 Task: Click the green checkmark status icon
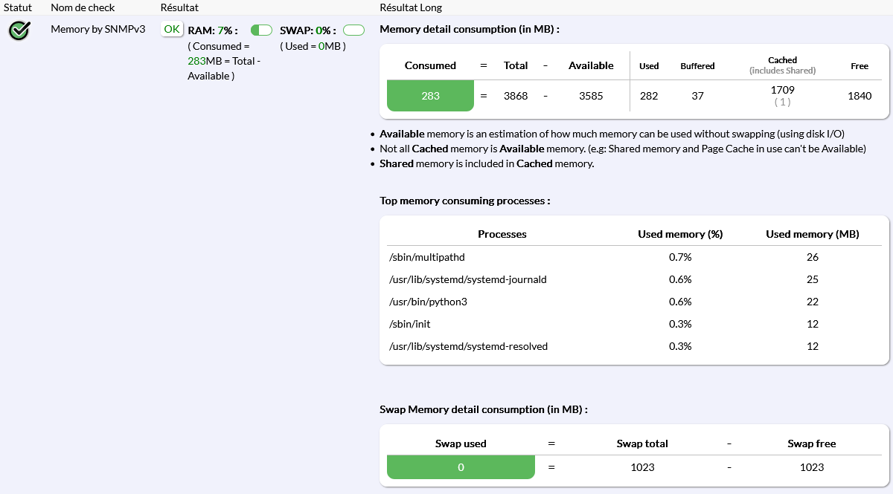19,30
